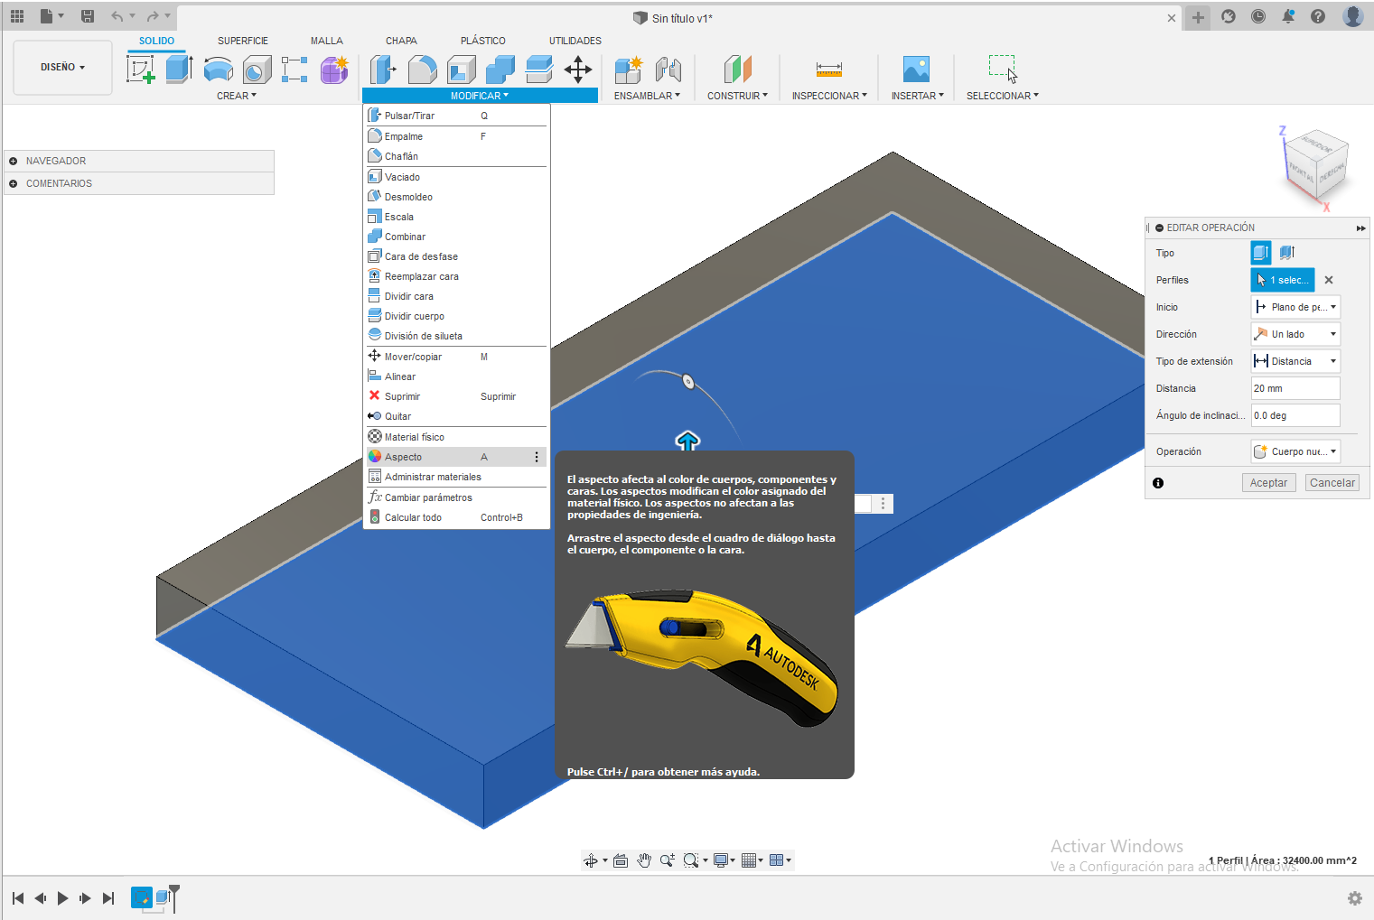Screen dimensions: 1374x920
Task: Choose 'Vaciado' from the Modificar menu
Action: [x=456, y=177]
